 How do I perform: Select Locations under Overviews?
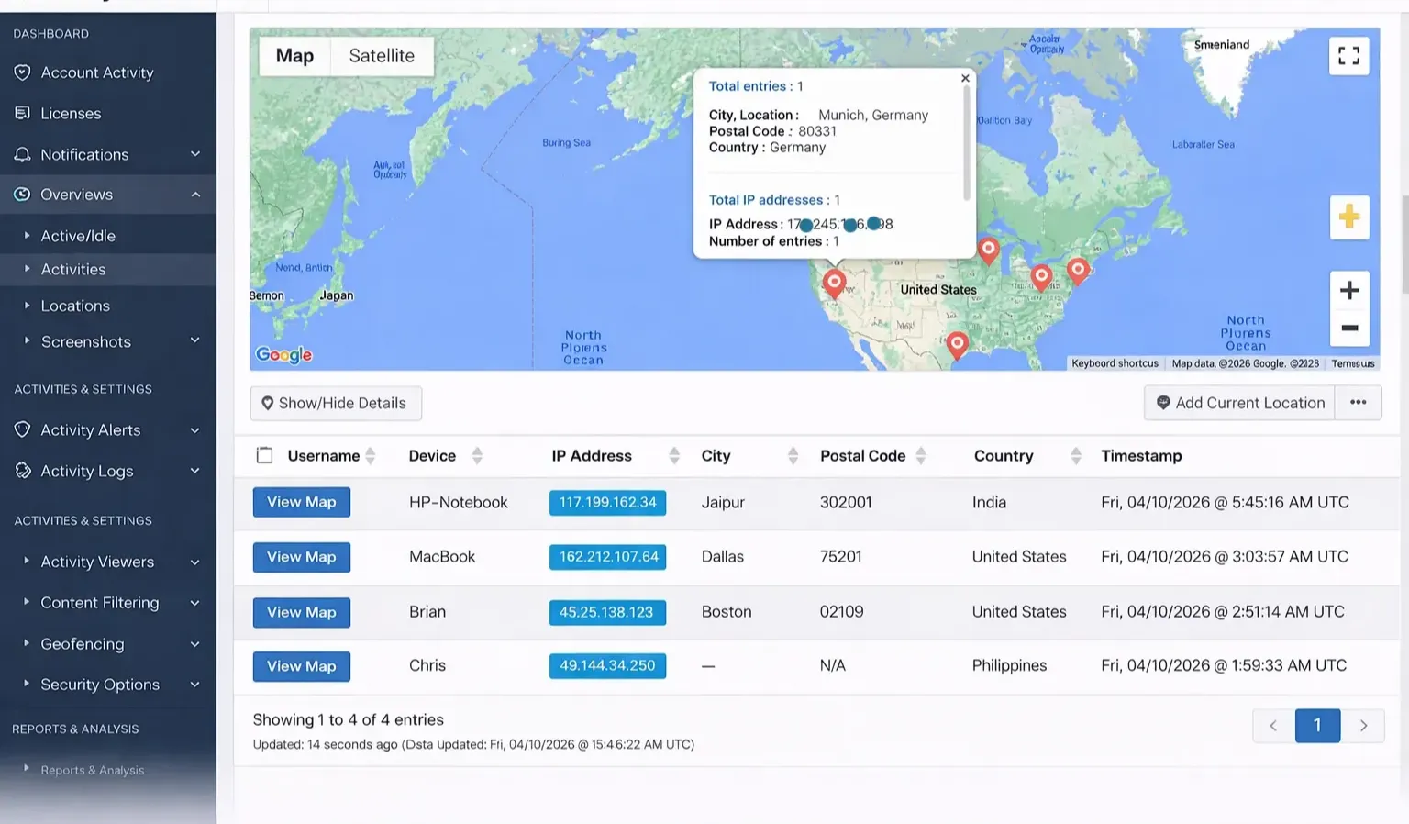click(x=75, y=306)
